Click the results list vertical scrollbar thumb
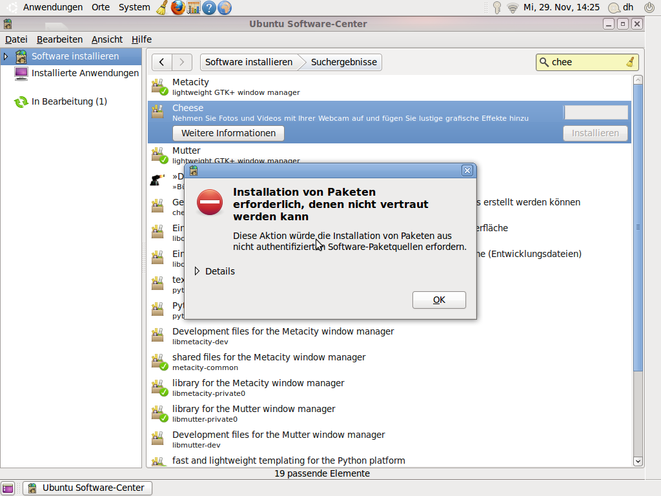 [x=638, y=228]
